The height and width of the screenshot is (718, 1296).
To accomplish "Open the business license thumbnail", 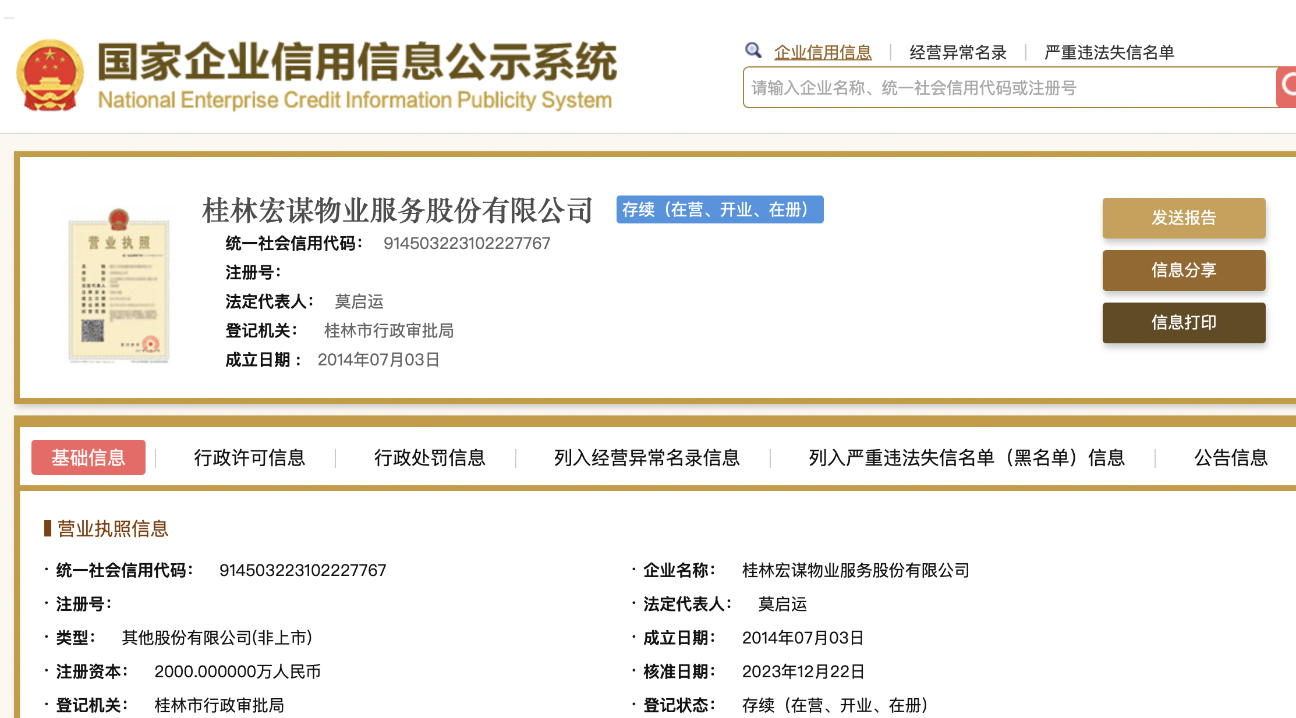I will (x=119, y=286).
